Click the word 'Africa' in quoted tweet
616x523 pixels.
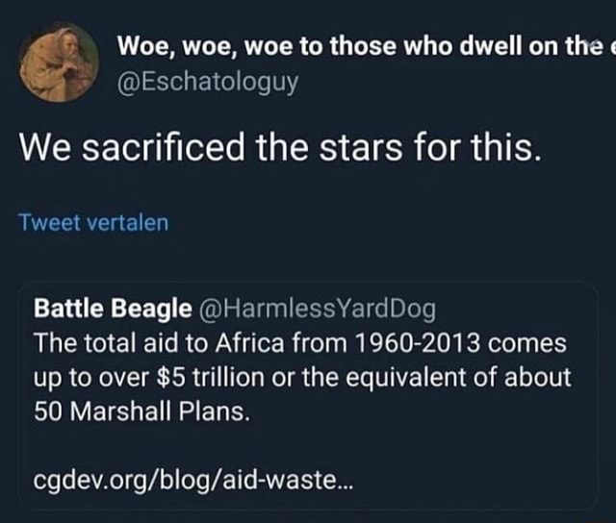(x=249, y=343)
